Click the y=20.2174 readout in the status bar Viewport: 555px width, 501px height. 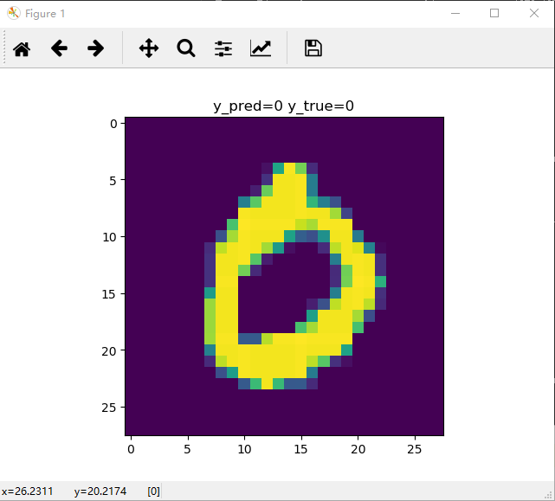pyautogui.click(x=100, y=491)
